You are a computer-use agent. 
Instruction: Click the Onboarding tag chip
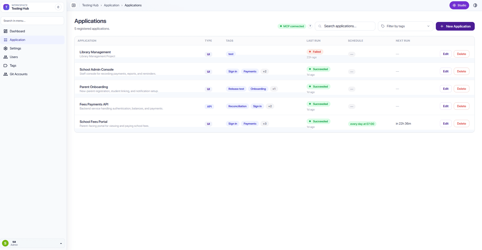pos(258,89)
